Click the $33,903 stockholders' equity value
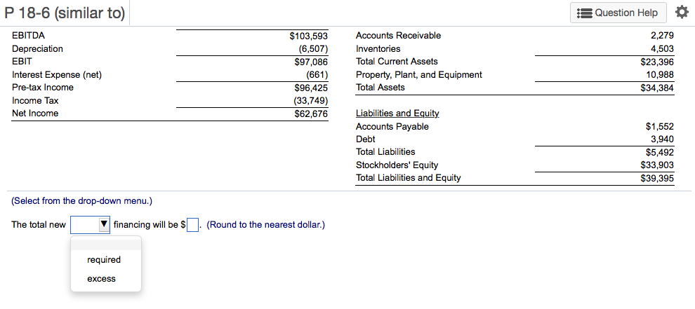 click(657, 165)
